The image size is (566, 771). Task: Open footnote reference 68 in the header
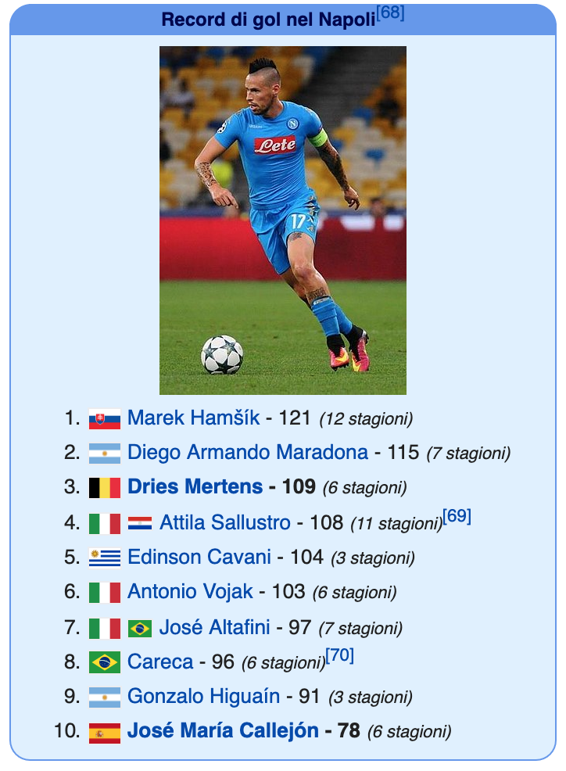click(x=390, y=13)
